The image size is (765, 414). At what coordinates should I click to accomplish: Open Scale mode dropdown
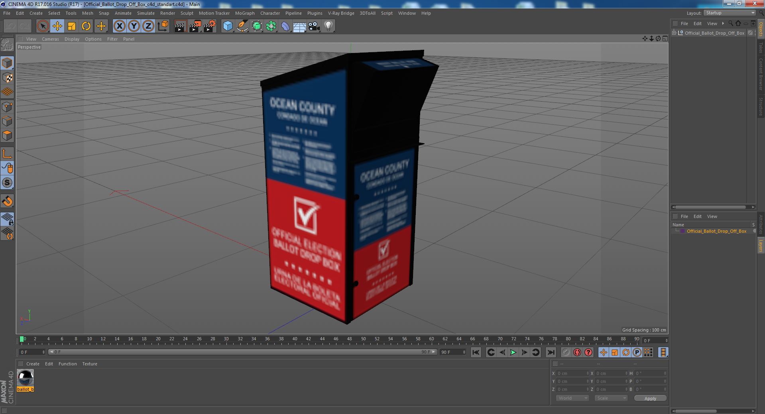pyautogui.click(x=611, y=398)
